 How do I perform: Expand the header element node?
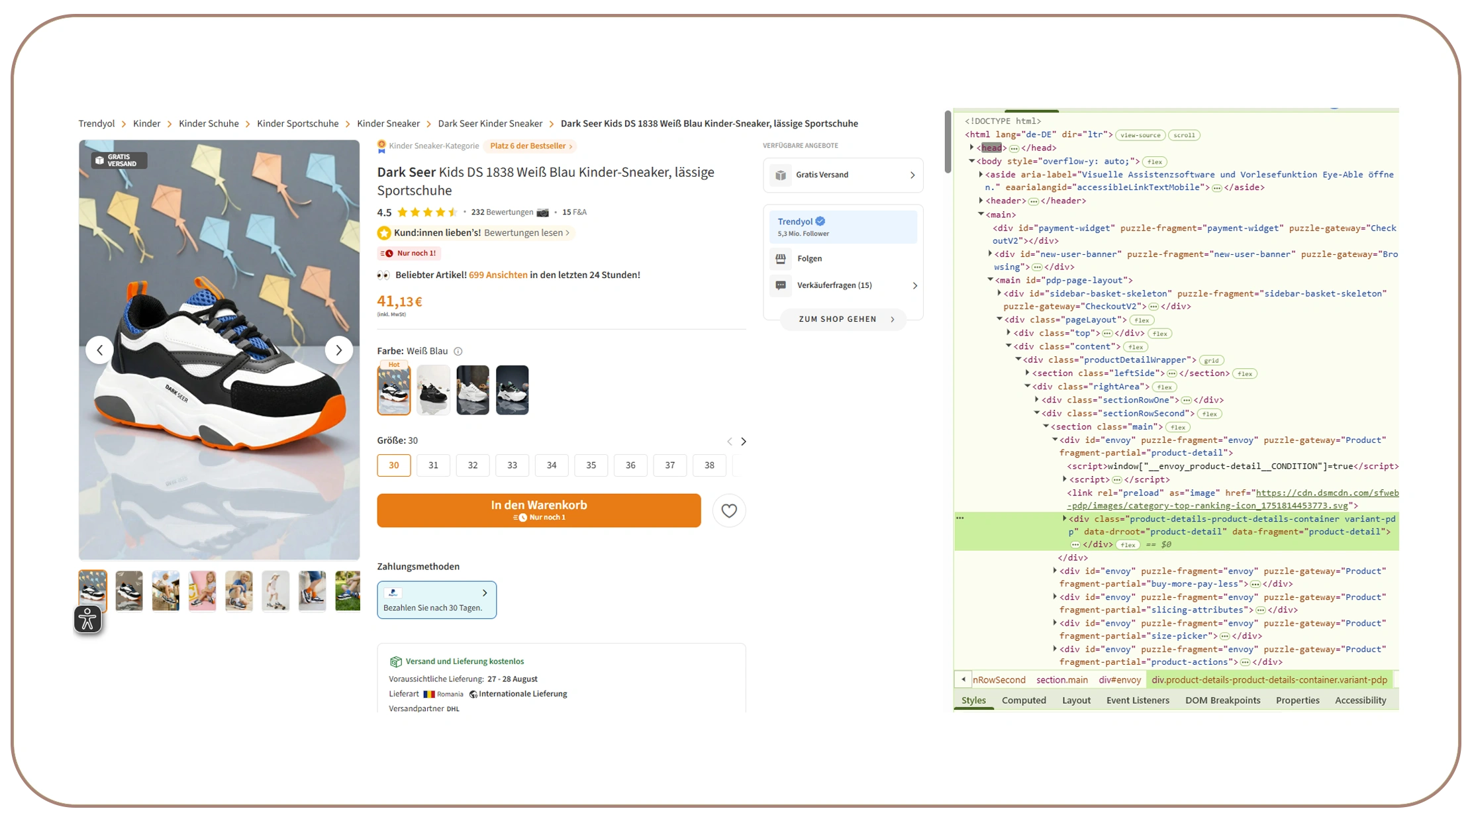pyautogui.click(x=981, y=201)
